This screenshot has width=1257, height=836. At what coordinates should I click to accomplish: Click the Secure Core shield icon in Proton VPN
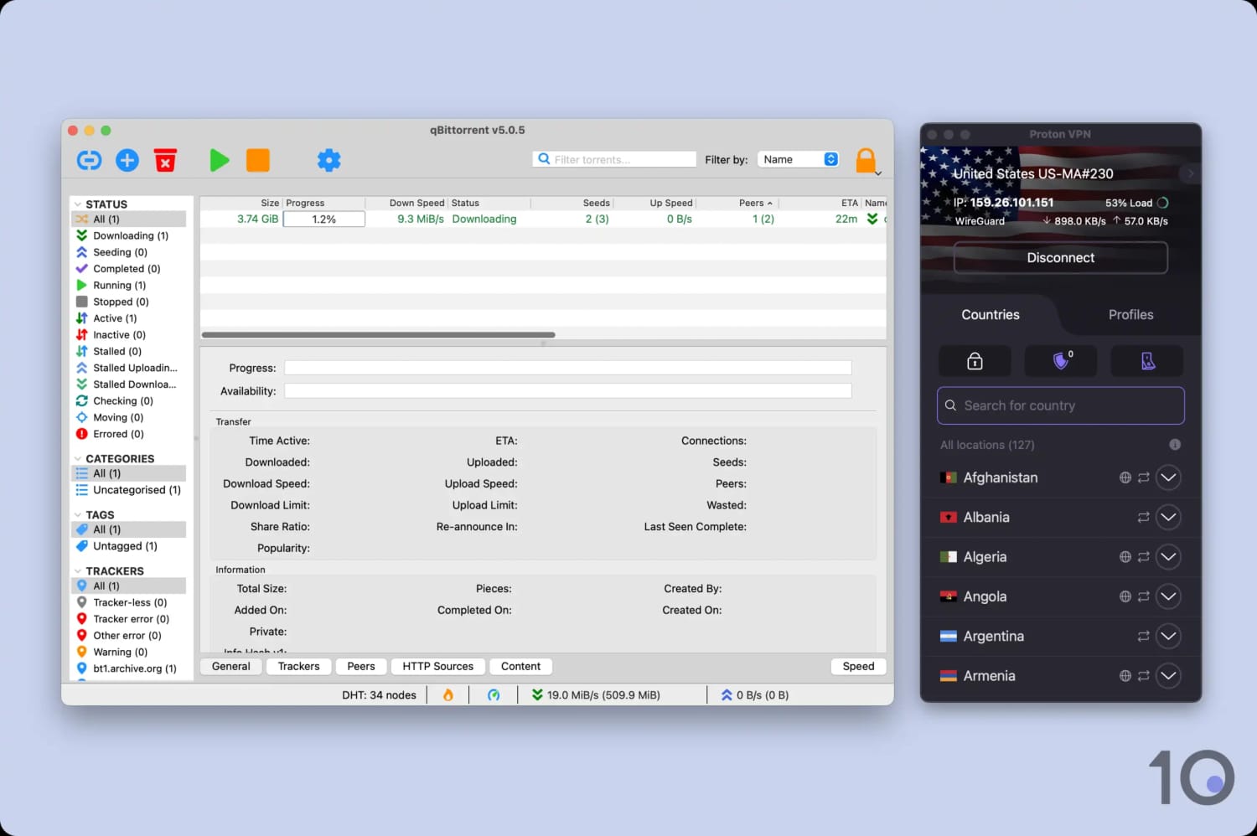[x=1060, y=361]
